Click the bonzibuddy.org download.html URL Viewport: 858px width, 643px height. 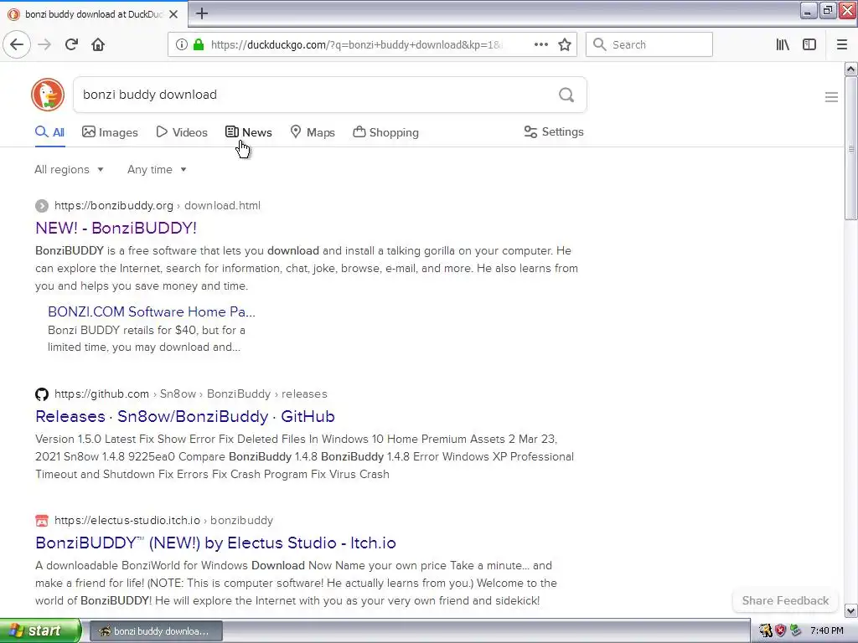pyautogui.click(x=157, y=206)
